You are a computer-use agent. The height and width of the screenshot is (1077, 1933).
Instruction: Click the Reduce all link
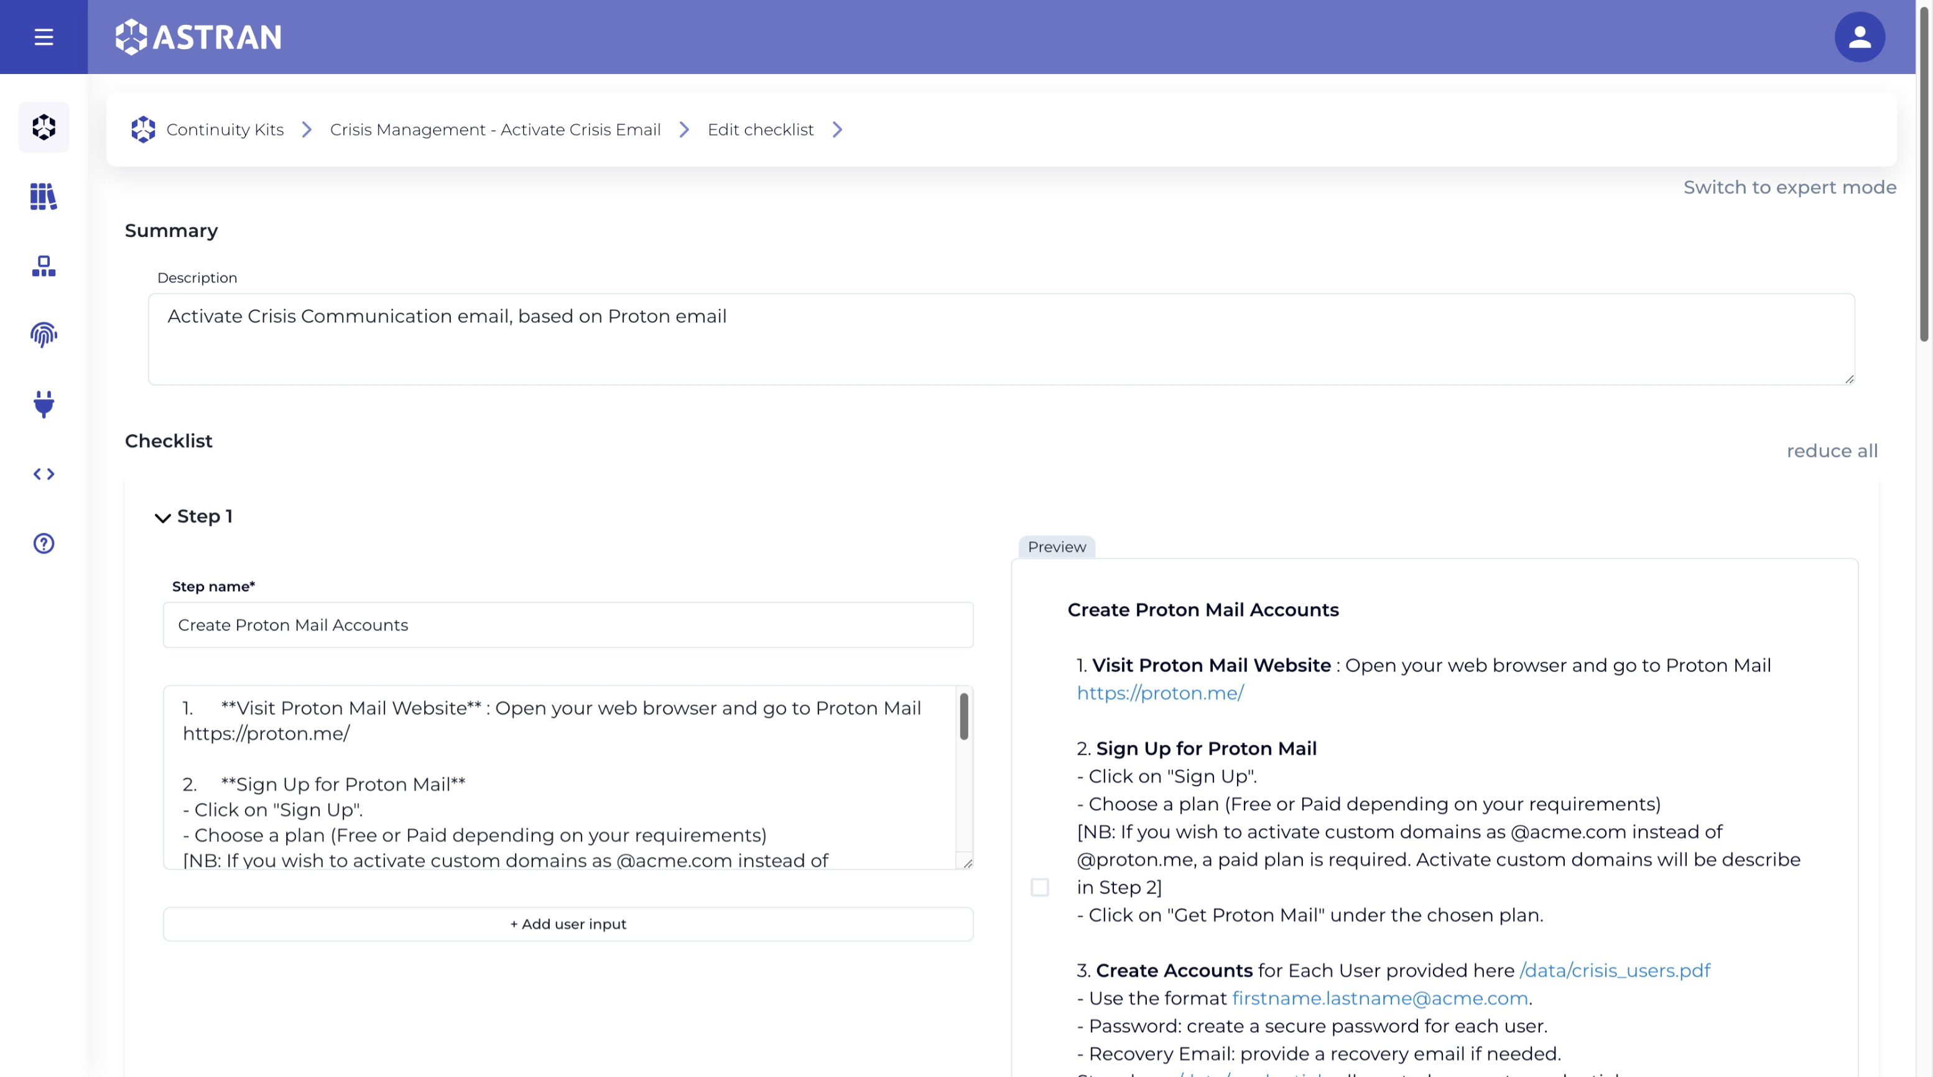point(1832,451)
